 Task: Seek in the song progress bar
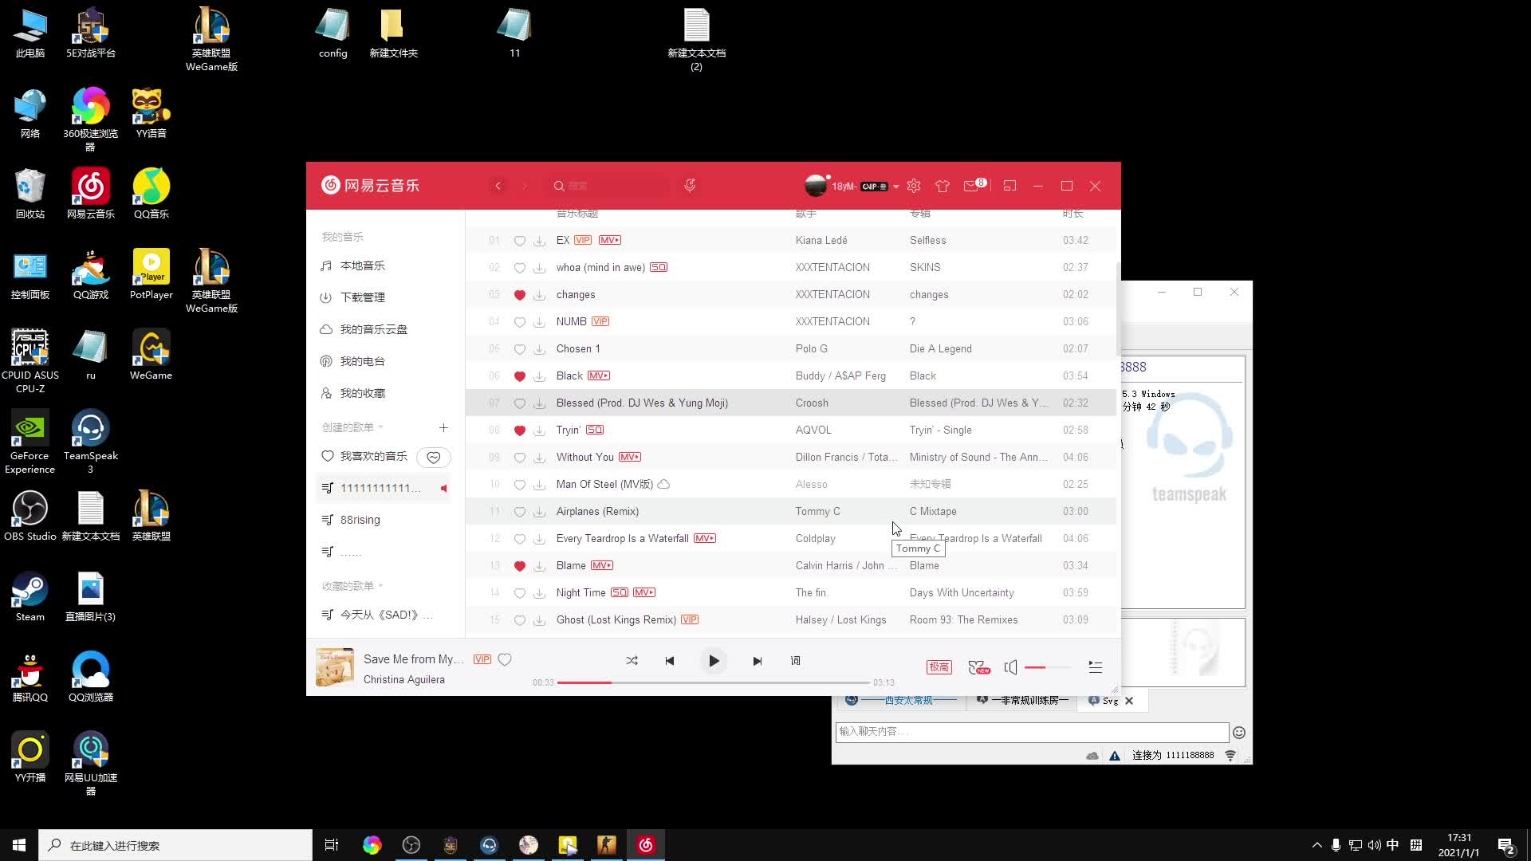click(x=713, y=683)
